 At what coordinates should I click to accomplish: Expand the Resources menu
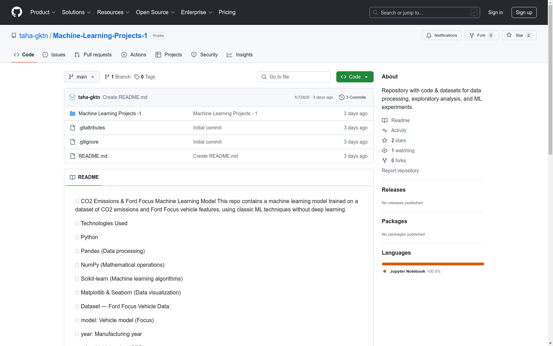(x=113, y=12)
